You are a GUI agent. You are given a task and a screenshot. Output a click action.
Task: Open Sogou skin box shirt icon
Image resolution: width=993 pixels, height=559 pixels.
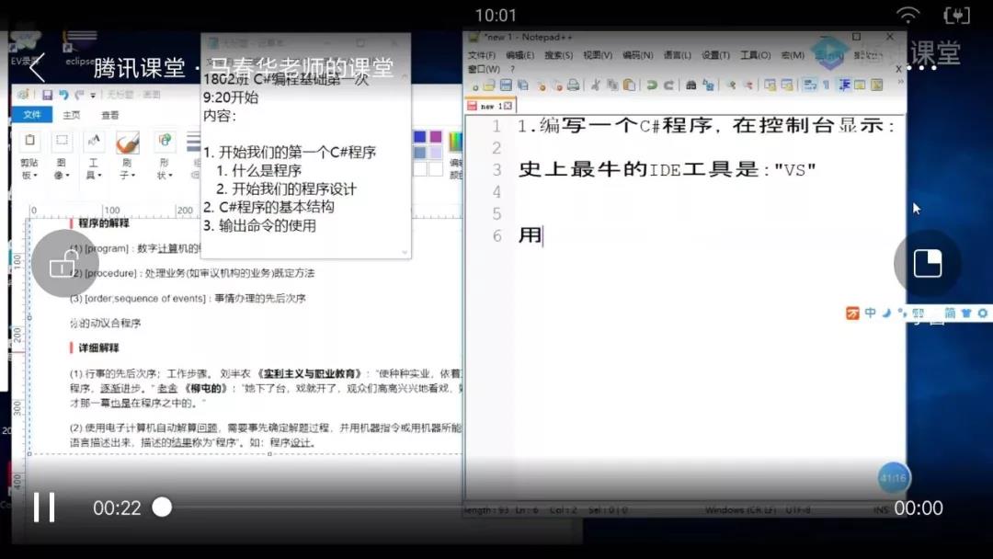coord(966,314)
